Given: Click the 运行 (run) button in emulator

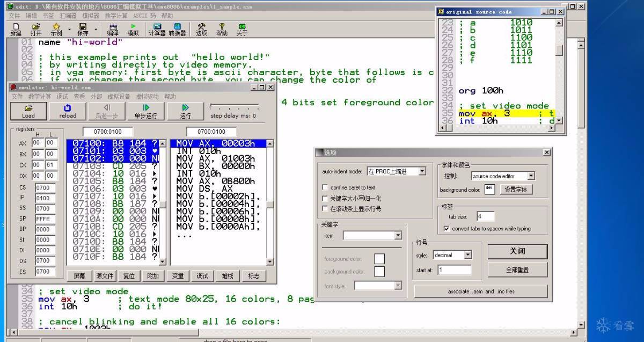Looking at the screenshot, I should 185,111.
